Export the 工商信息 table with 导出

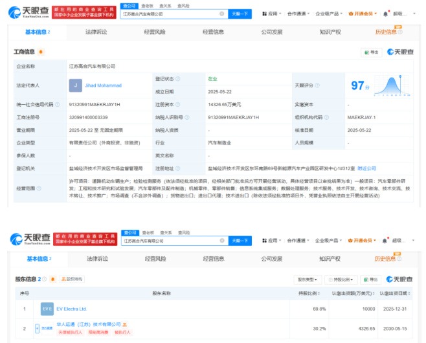pyautogui.click(x=372, y=52)
